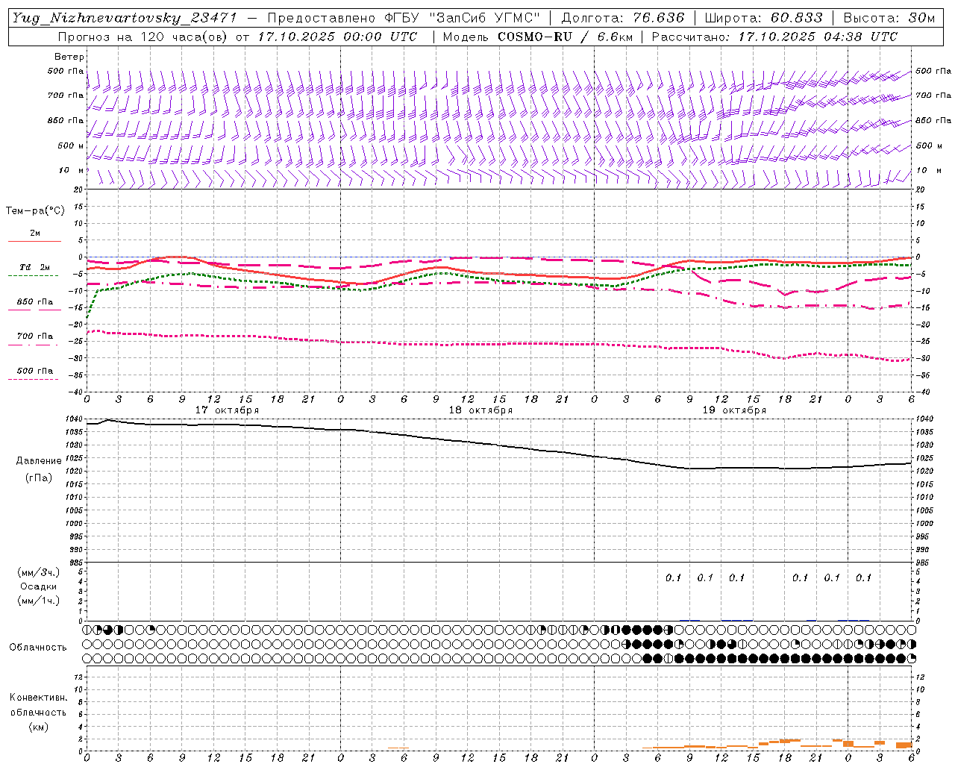This screenshot has height=764, width=955.
Task: Click the Модель COSMO-RU / 6.6км label
Action: point(537,37)
